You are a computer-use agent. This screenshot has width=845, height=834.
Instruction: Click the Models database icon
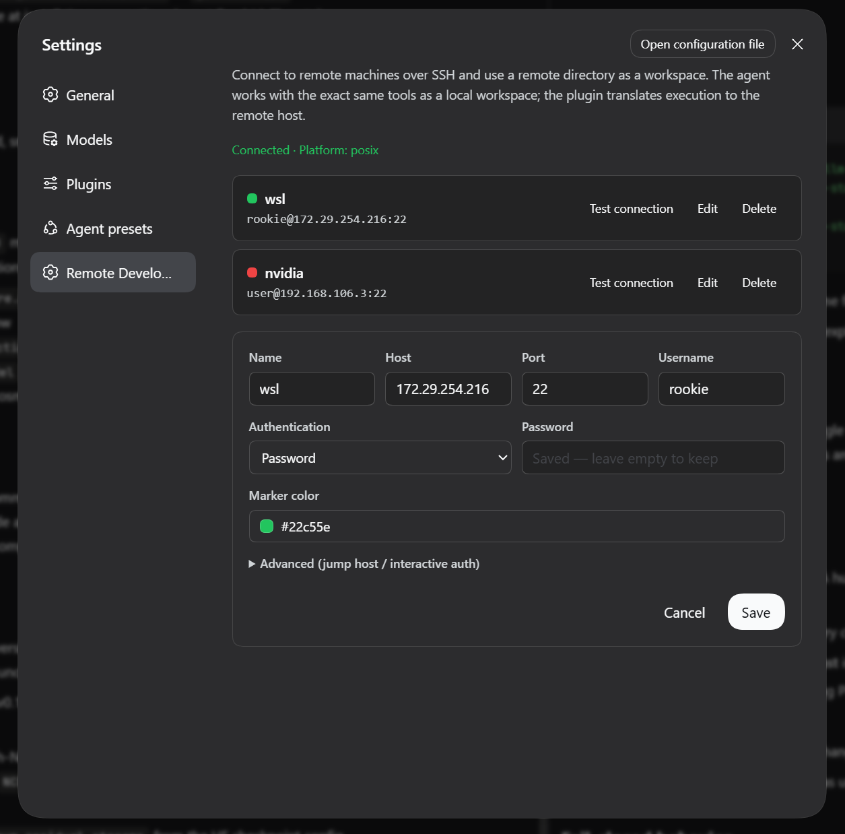(x=50, y=139)
